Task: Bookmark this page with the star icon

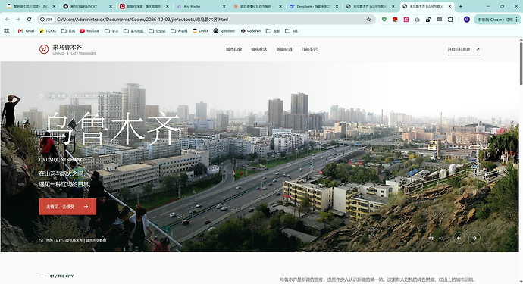Action: [x=368, y=20]
